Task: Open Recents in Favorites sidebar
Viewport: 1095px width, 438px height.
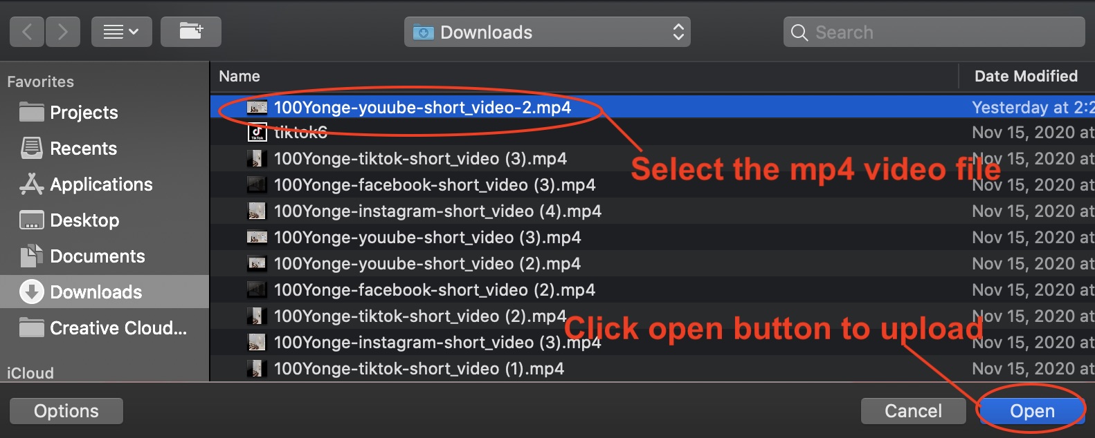Action: pos(83,149)
